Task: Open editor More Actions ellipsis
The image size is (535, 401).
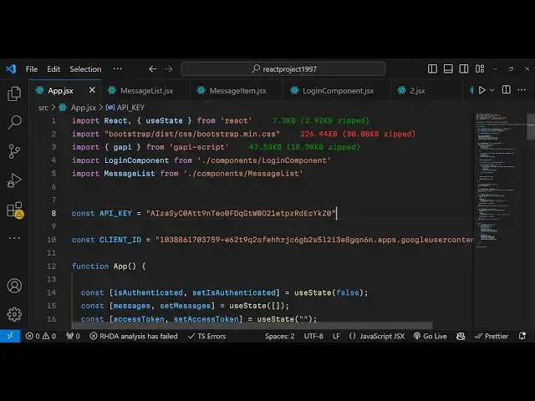Action: (522, 90)
